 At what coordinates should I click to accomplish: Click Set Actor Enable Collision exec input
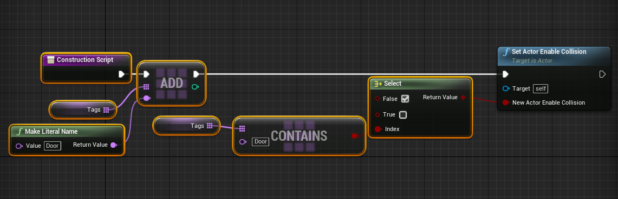pyautogui.click(x=505, y=74)
